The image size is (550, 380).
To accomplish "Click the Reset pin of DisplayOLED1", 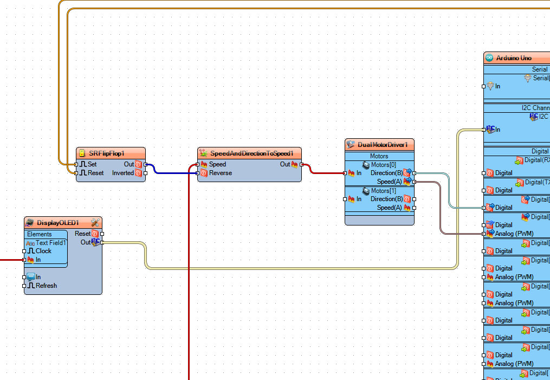I will [102, 234].
